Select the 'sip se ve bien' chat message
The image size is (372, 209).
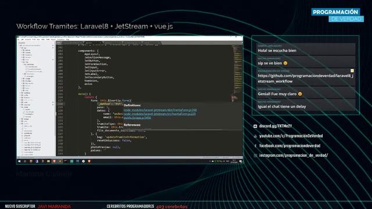point(273,63)
